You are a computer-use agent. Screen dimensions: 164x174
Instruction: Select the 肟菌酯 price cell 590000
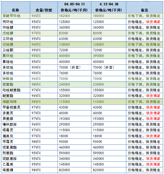(109, 153)
